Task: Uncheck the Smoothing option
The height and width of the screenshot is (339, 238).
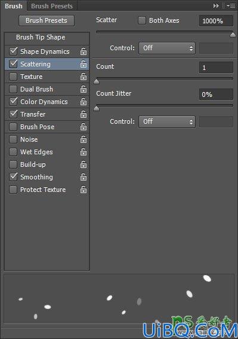Action: 13,177
